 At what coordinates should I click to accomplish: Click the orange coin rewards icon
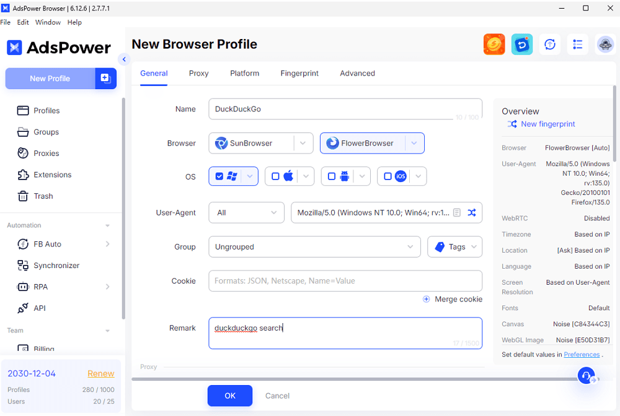click(x=494, y=44)
